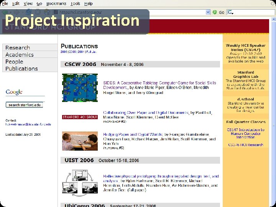The width and height of the screenshot is (276, 207).
Task: Click the 'Fall Quarter Classes' heading
Action: (246, 122)
